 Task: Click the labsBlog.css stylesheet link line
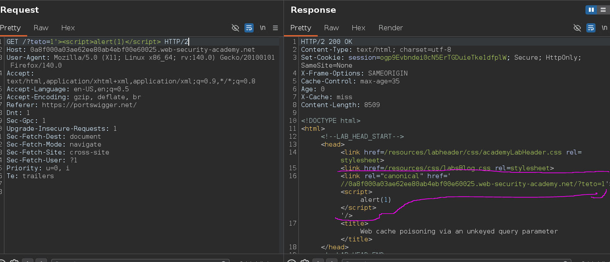(447, 168)
